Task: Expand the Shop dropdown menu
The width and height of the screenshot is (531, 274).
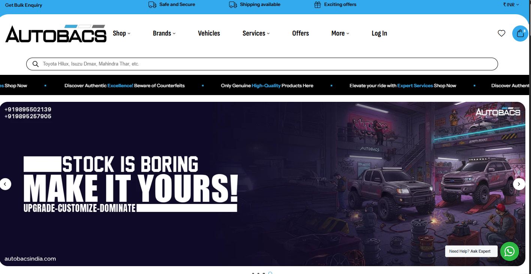Action: click(121, 33)
